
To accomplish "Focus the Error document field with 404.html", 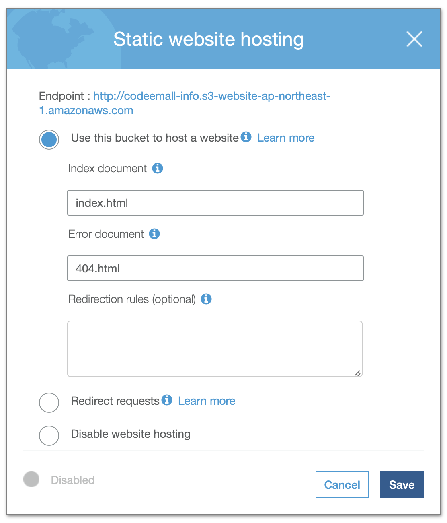I will [x=215, y=268].
